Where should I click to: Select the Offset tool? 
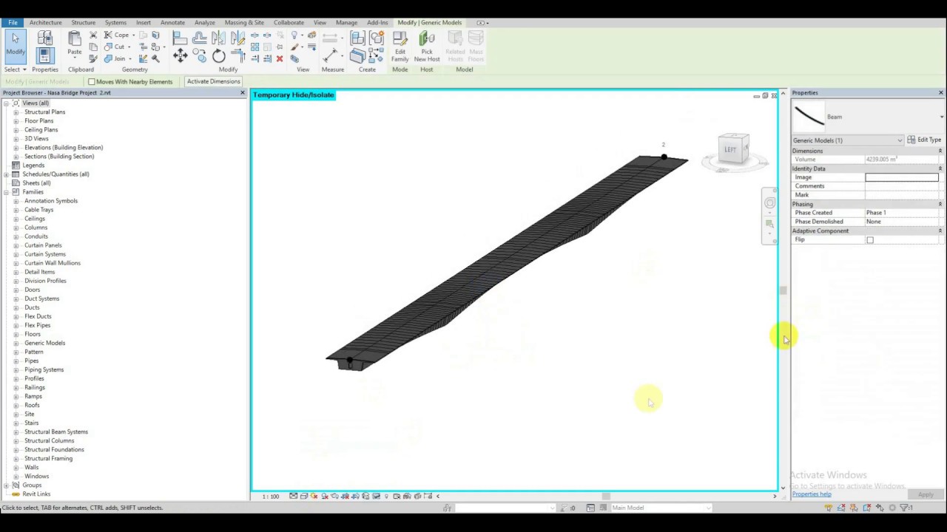click(x=200, y=38)
